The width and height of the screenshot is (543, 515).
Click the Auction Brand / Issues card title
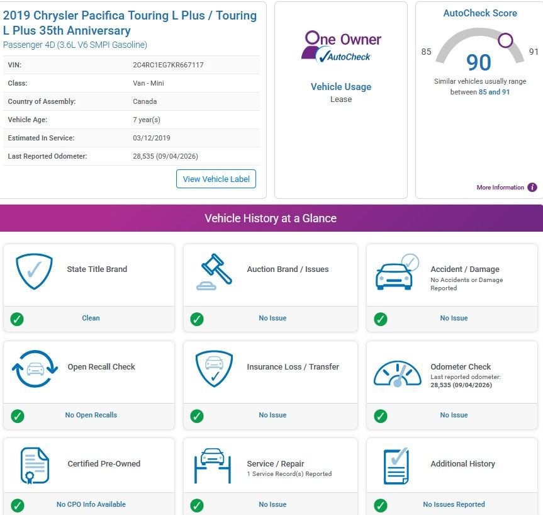click(288, 269)
